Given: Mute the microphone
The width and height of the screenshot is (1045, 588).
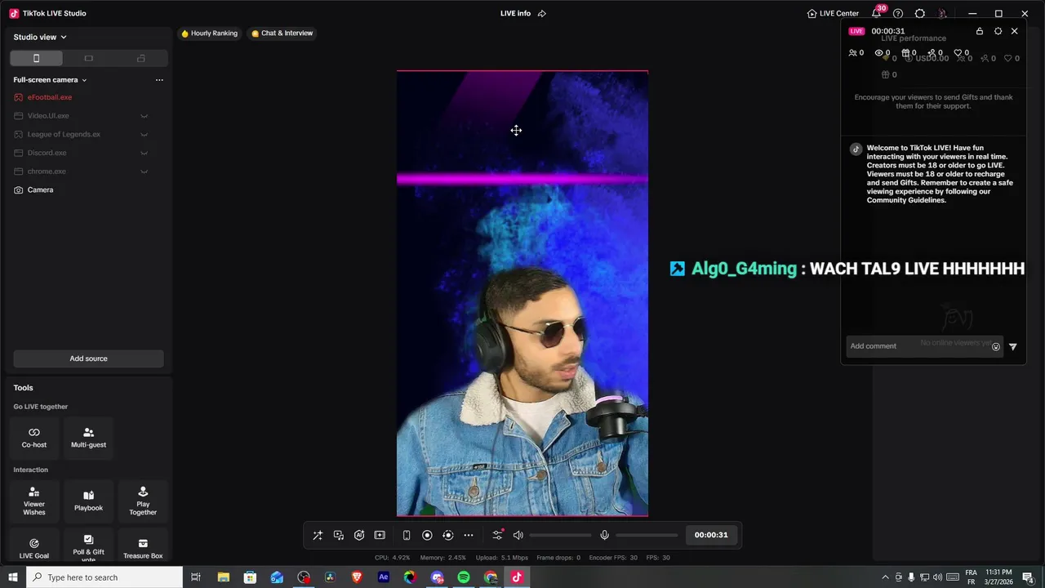Looking at the screenshot, I should click(x=604, y=535).
